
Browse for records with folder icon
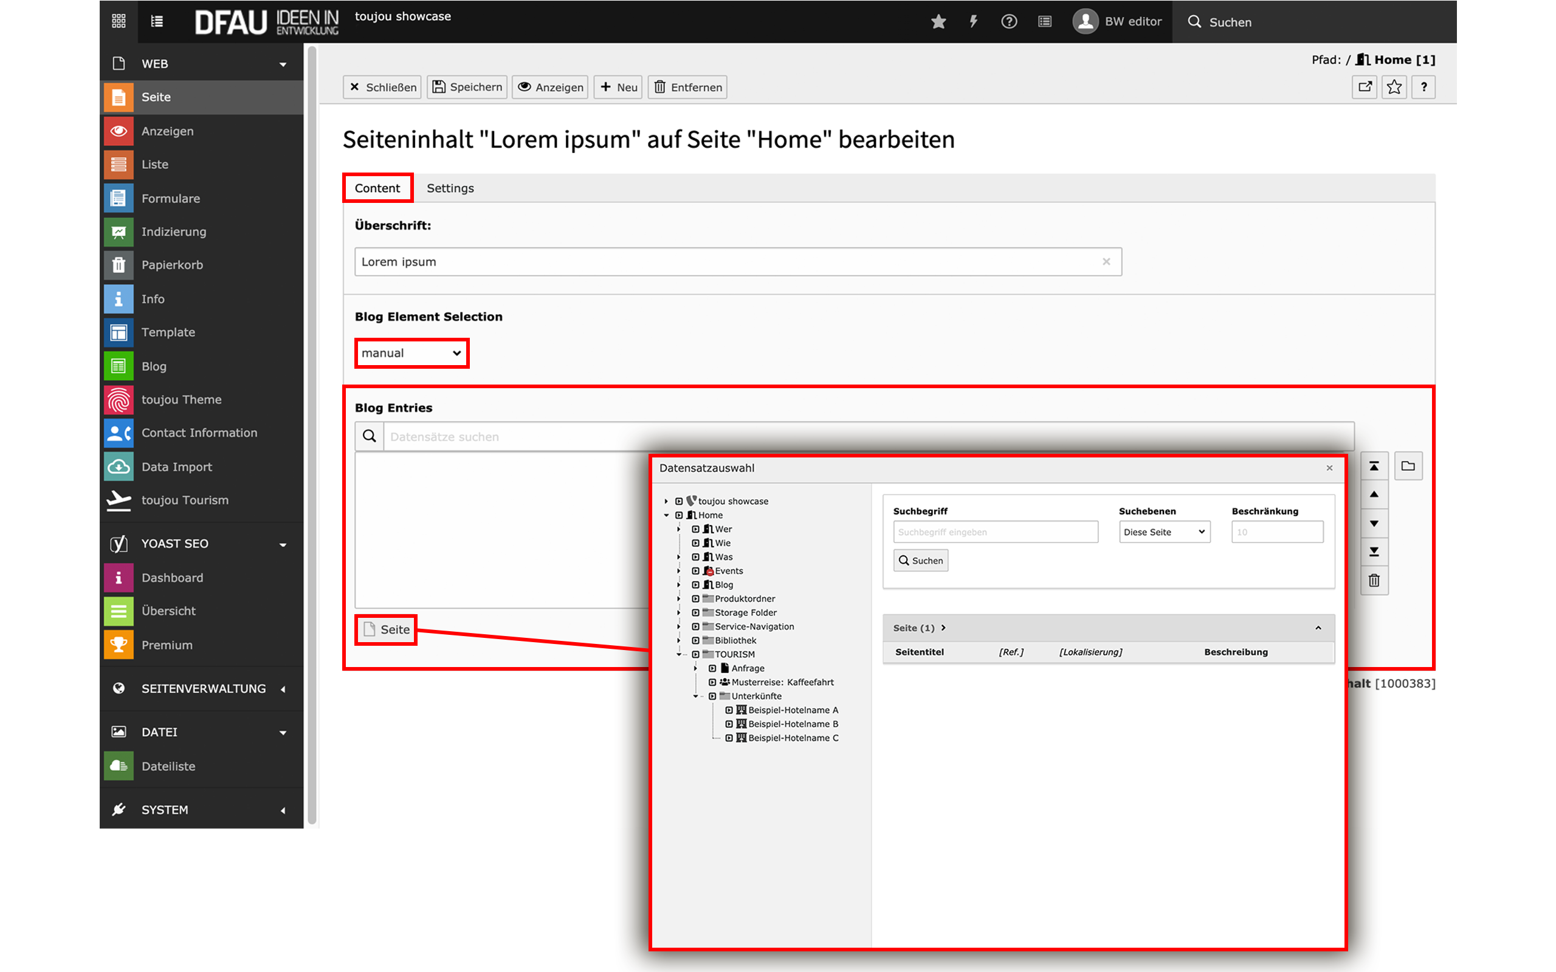point(1408,466)
